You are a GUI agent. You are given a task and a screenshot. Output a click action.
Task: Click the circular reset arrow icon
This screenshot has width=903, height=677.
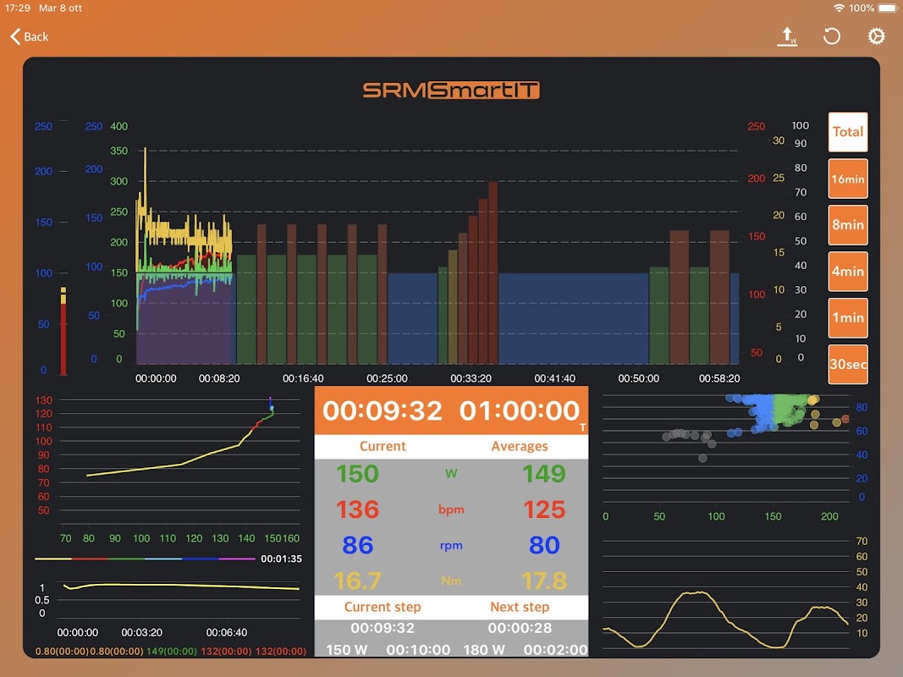[832, 37]
